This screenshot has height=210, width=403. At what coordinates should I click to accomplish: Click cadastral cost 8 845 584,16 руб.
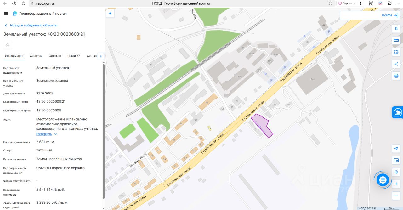pyautogui.click(x=50, y=190)
